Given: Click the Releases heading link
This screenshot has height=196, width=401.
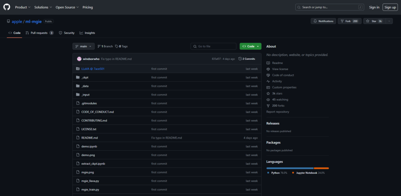Looking at the screenshot, I should pos(273,123).
